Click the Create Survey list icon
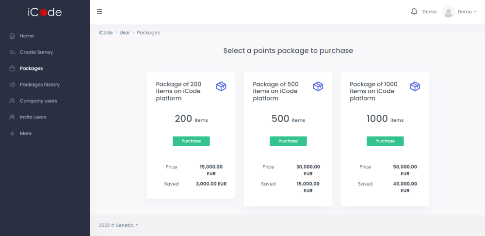Viewport: 485px width, 236px height. [12, 52]
